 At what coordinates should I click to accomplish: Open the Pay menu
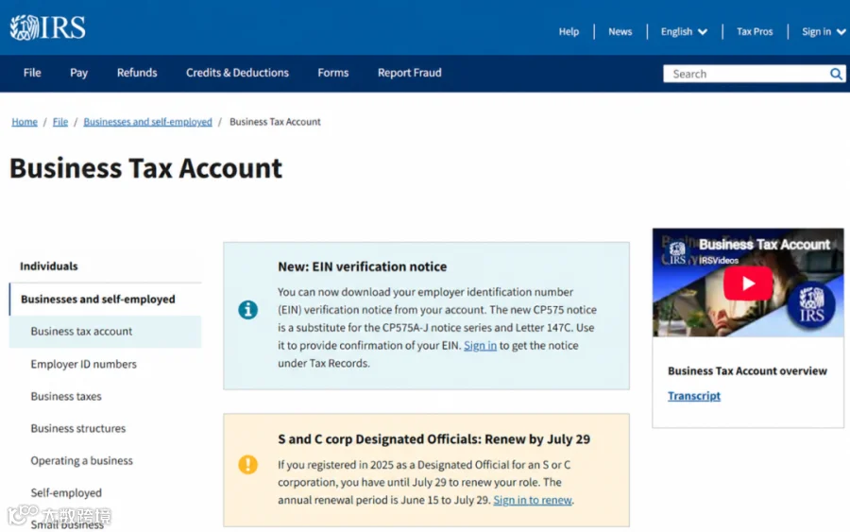pyautogui.click(x=78, y=73)
